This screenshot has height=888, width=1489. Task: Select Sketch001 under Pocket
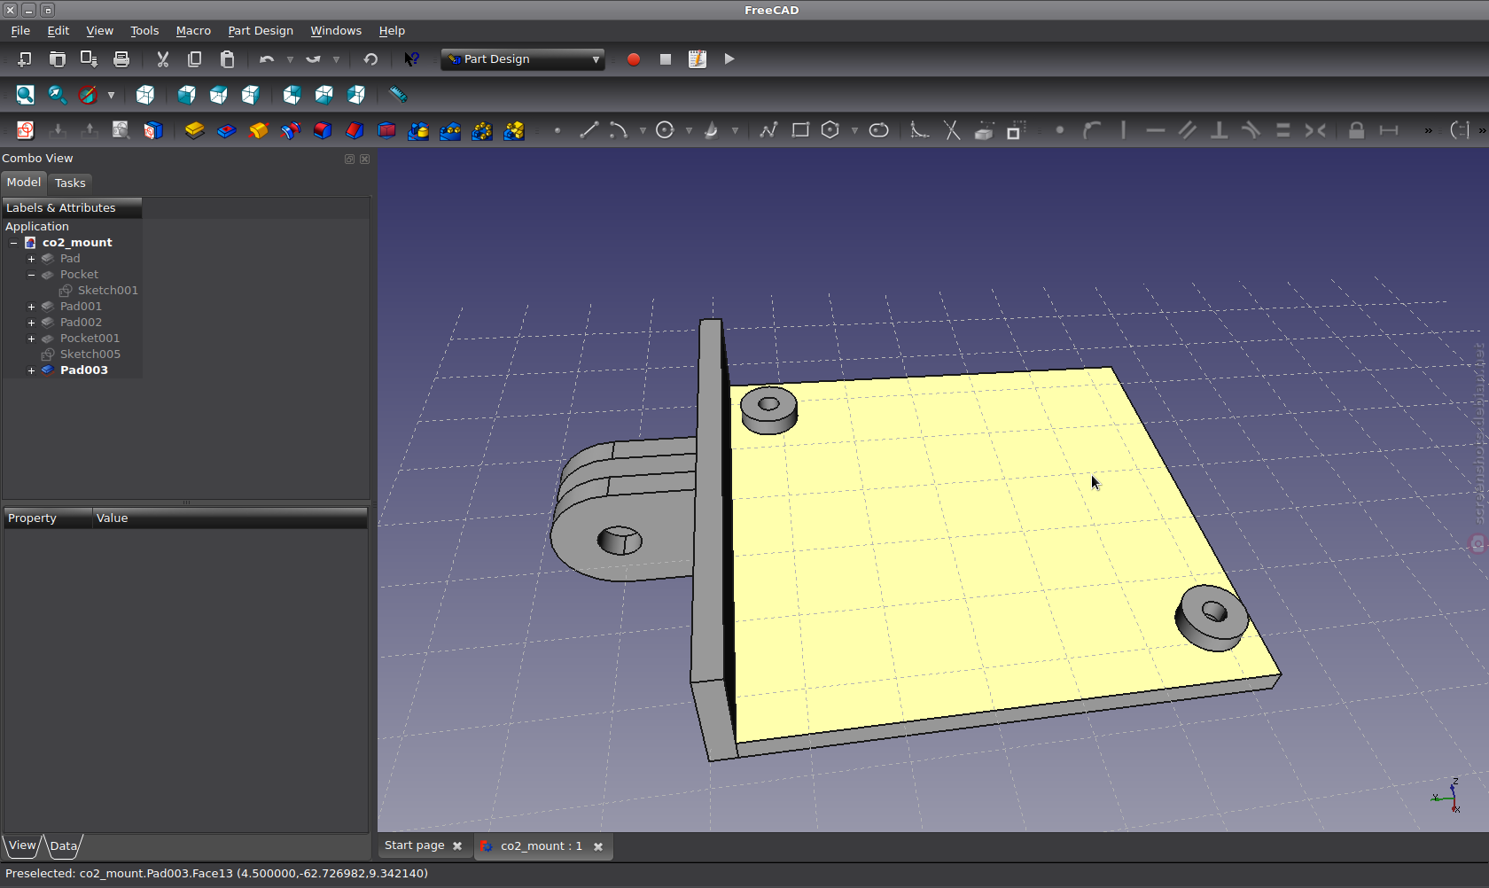[107, 291]
